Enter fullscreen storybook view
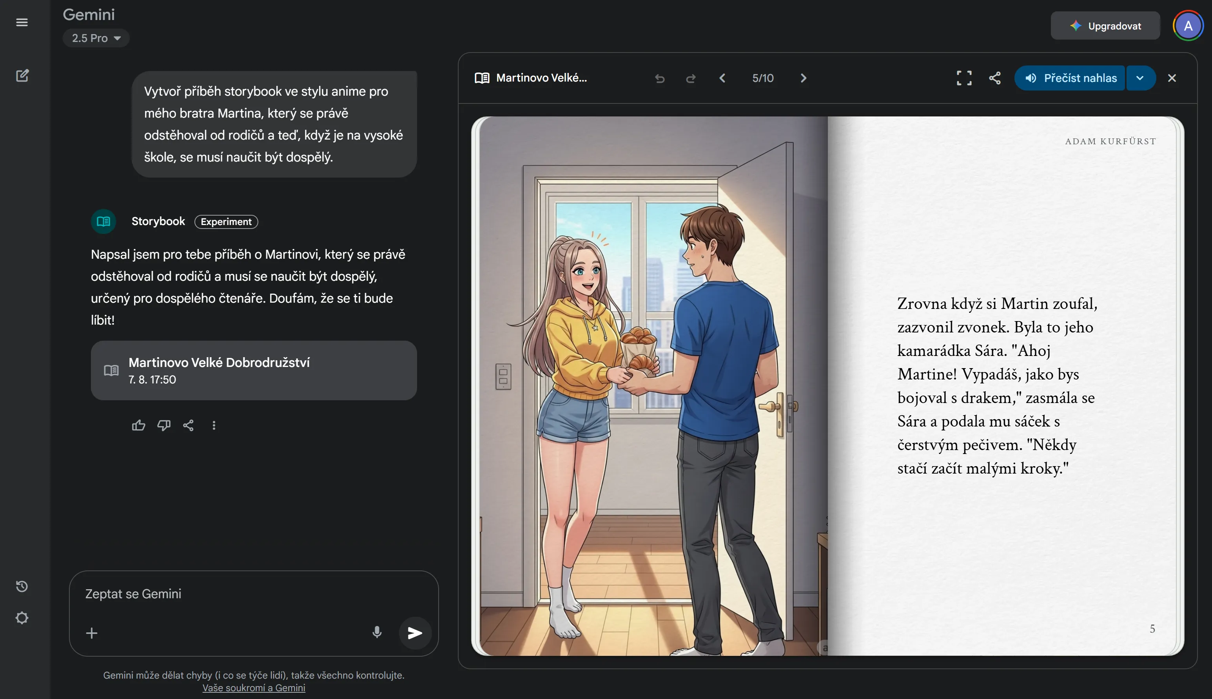The width and height of the screenshot is (1212, 699). point(964,78)
